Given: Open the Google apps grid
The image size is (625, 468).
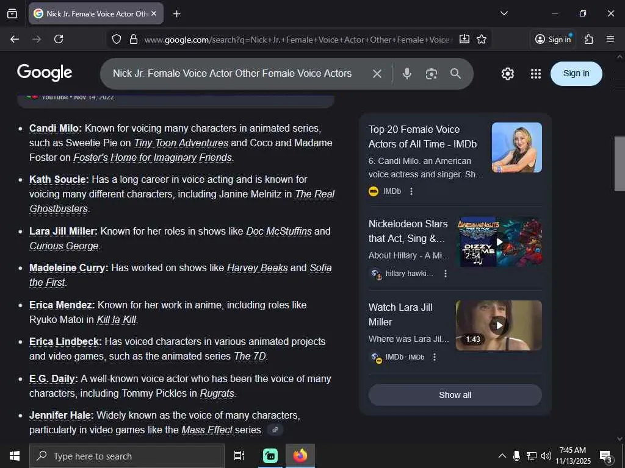Looking at the screenshot, I should (x=536, y=74).
